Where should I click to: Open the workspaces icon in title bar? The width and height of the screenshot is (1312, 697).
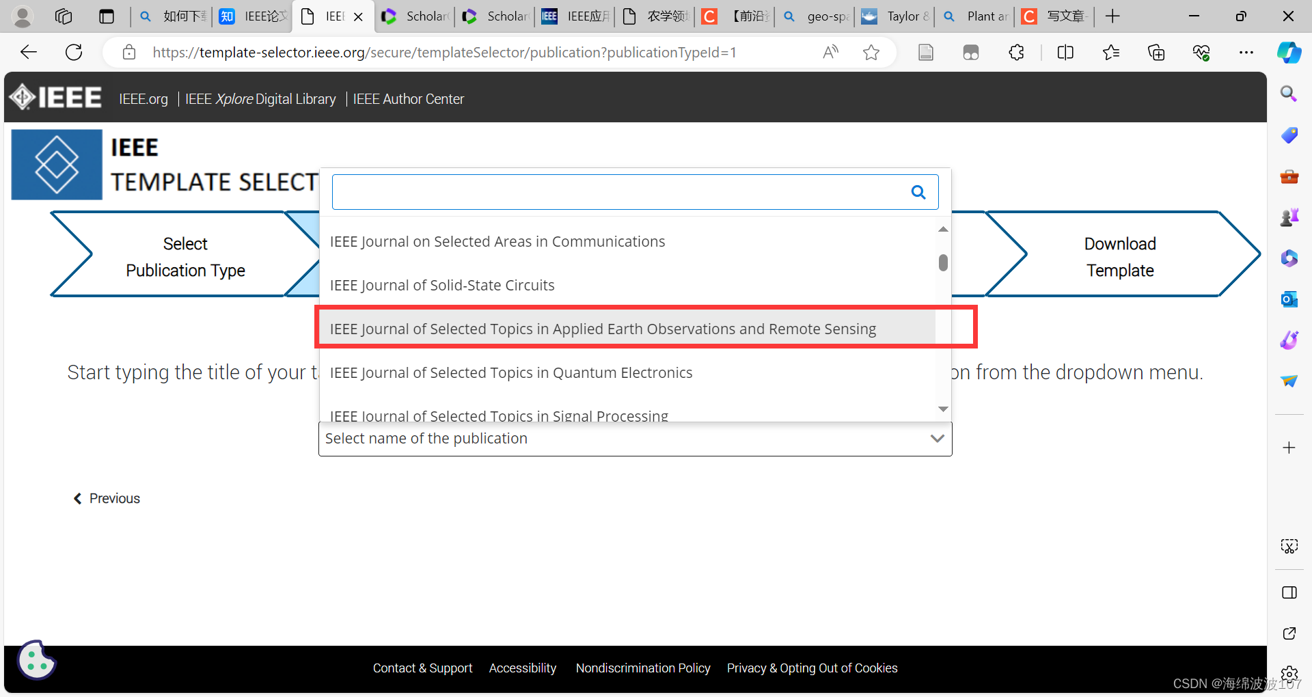coord(64,16)
